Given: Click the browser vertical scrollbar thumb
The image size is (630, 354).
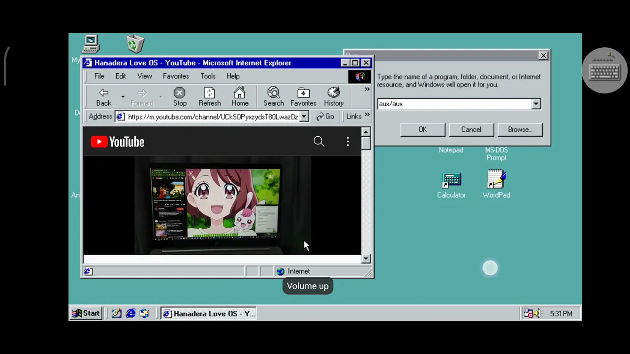Looking at the screenshot, I should tap(366, 143).
